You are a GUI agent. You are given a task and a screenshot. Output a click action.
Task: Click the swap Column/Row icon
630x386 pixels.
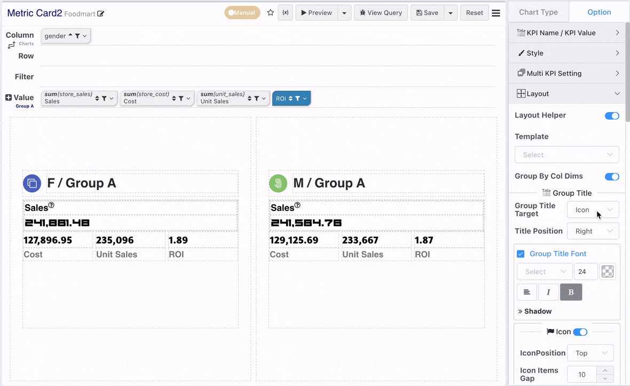point(11,45)
